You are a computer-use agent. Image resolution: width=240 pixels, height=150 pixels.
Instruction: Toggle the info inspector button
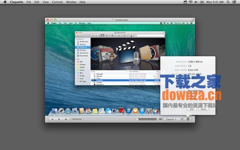coord(188,119)
